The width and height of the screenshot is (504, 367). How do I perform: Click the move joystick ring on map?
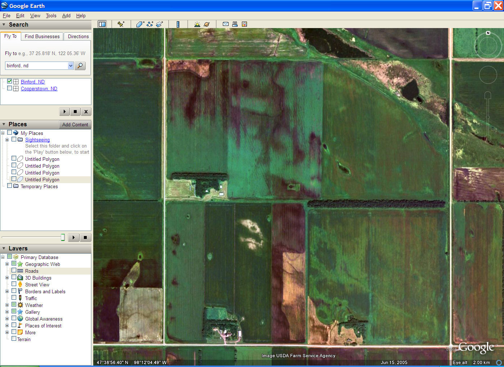click(x=488, y=75)
